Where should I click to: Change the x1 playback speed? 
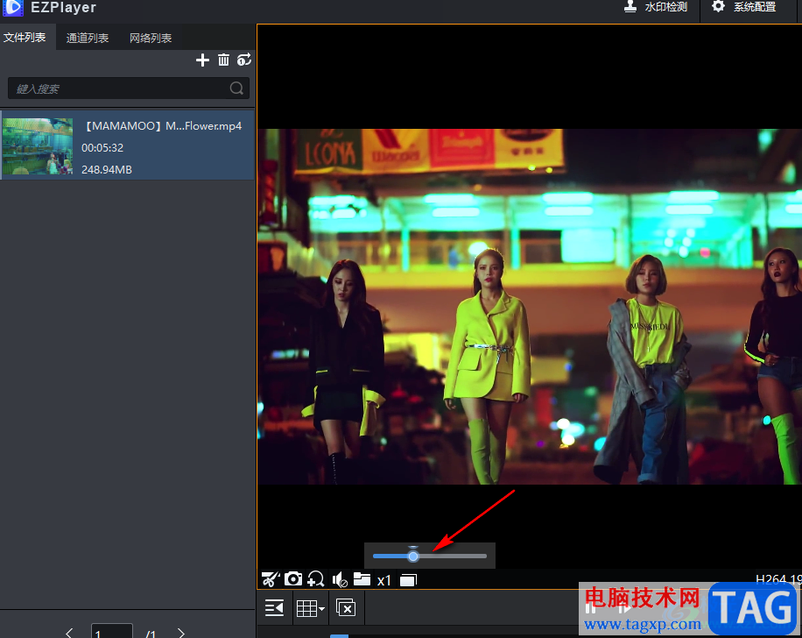[x=384, y=580]
